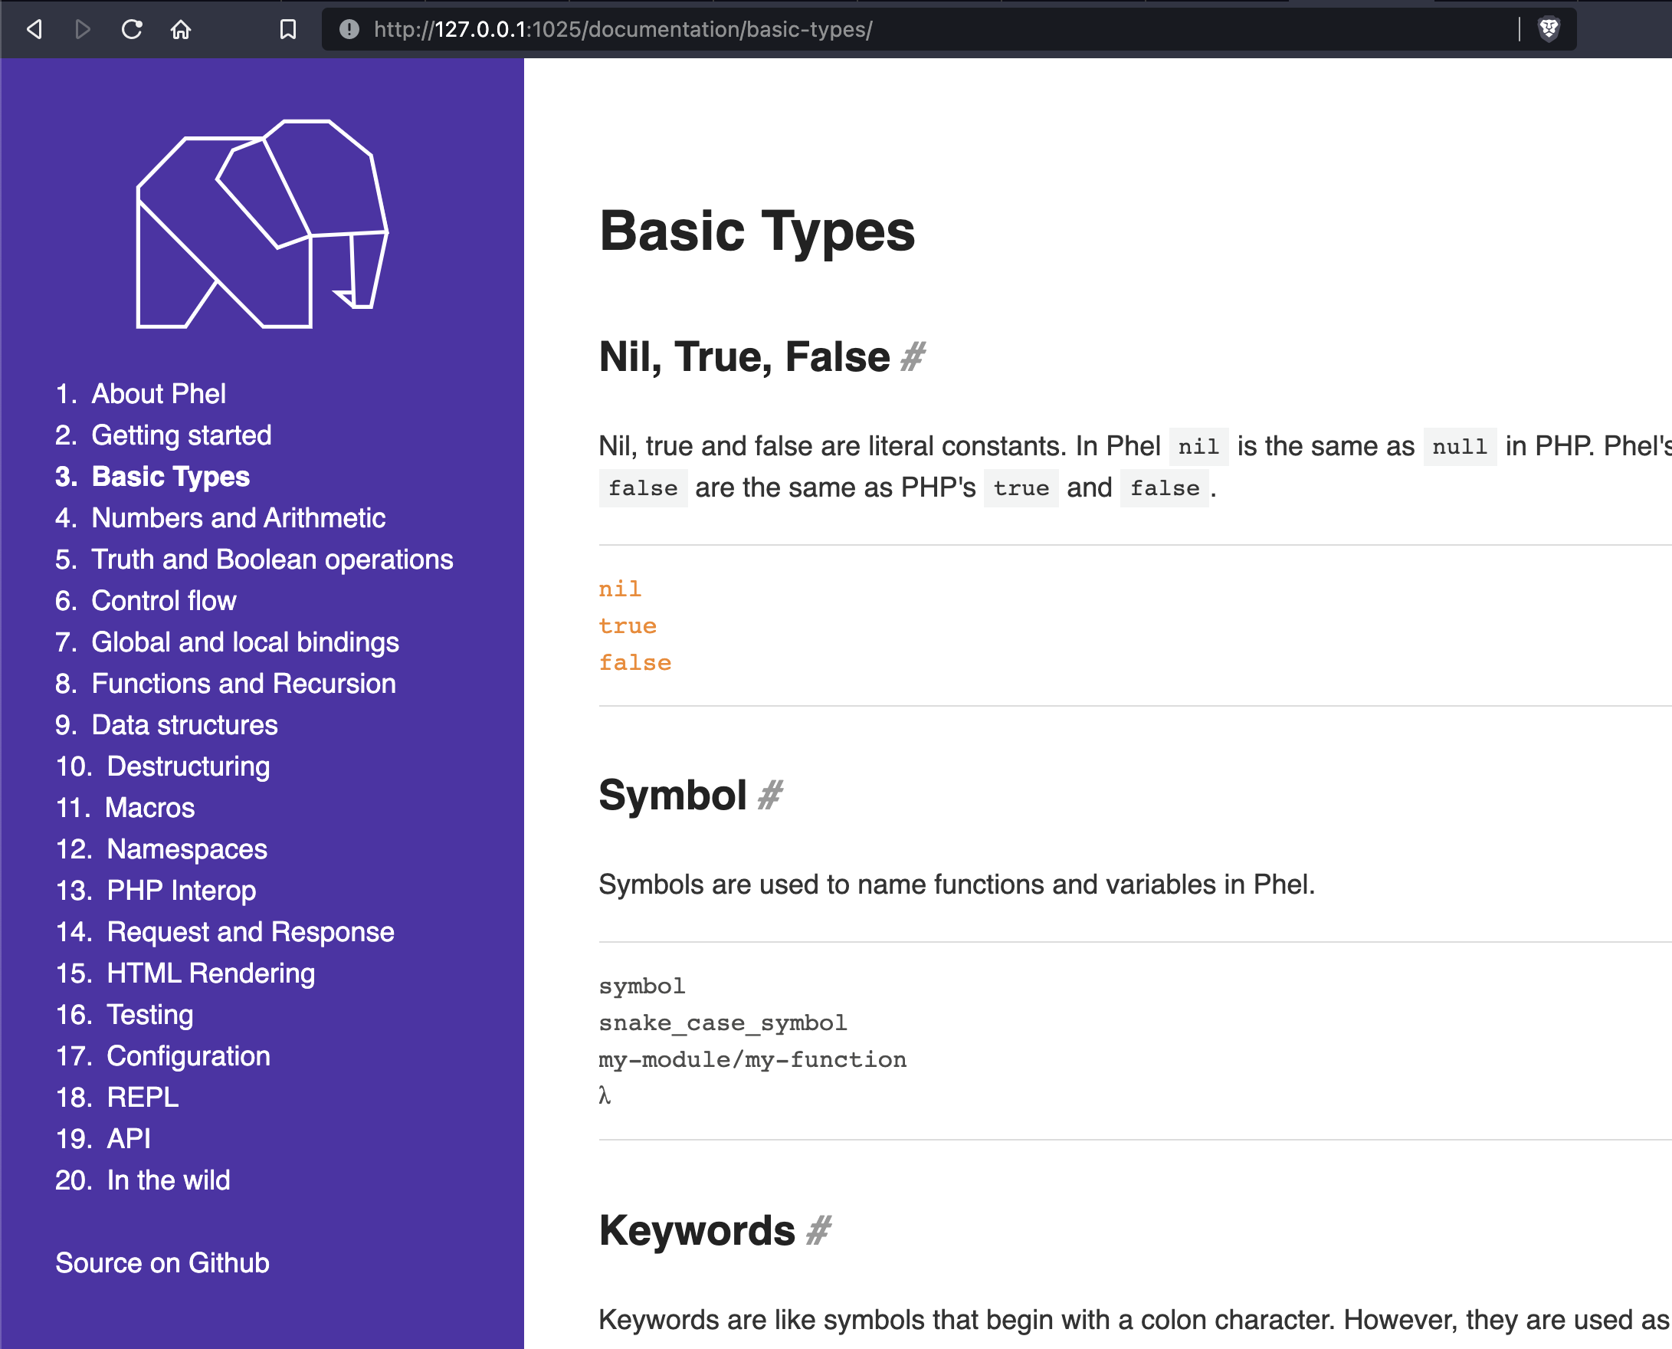Open the Brave Shields lion icon
The image size is (1672, 1349).
(1549, 30)
